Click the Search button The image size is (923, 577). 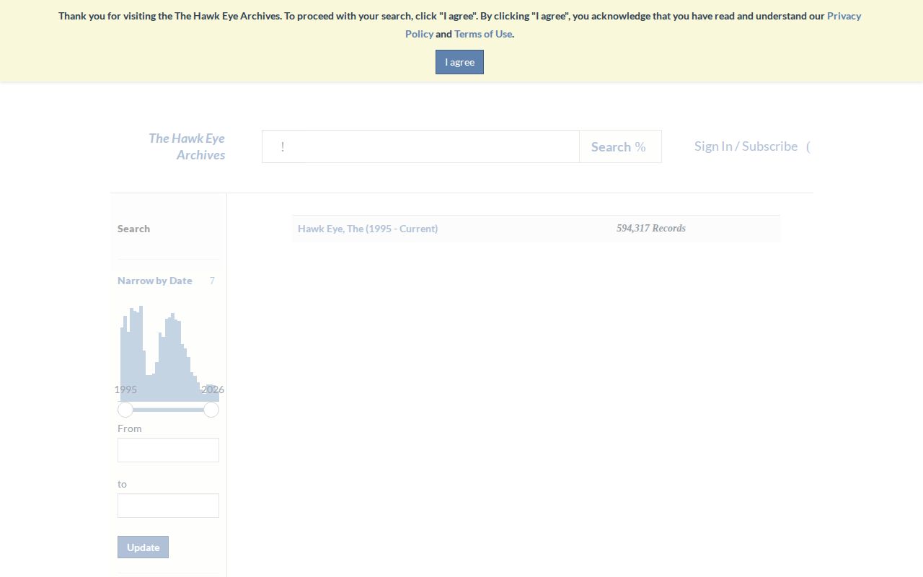point(620,146)
